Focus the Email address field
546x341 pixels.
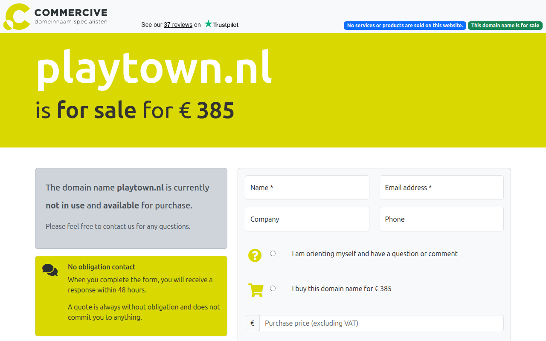point(441,188)
